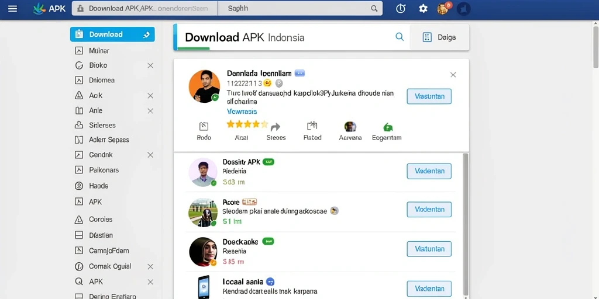
Task: Click the green badge next to Dossirt APK
Action: pos(268,162)
